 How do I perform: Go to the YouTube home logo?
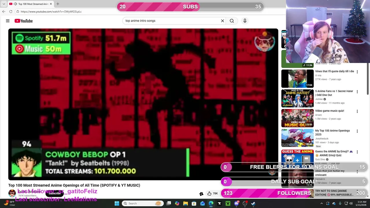point(24,21)
